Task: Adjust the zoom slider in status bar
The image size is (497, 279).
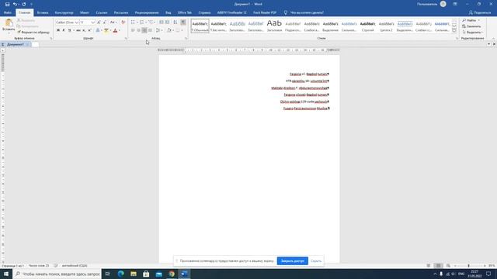Action: 468,266
